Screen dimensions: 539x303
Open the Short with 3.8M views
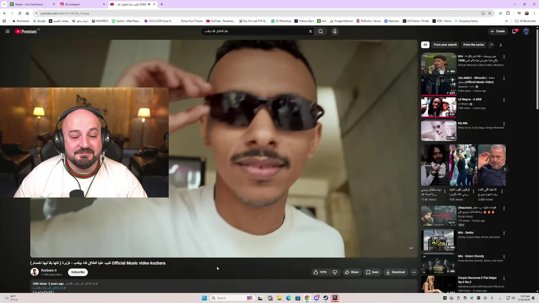(x=492, y=165)
